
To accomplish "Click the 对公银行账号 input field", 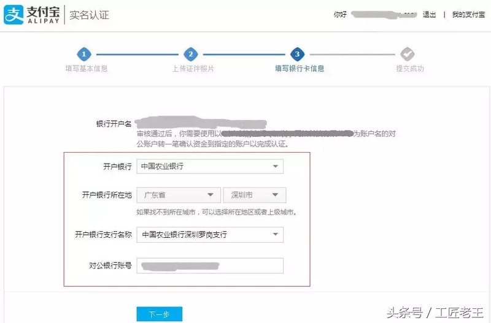I will pyautogui.click(x=210, y=266).
